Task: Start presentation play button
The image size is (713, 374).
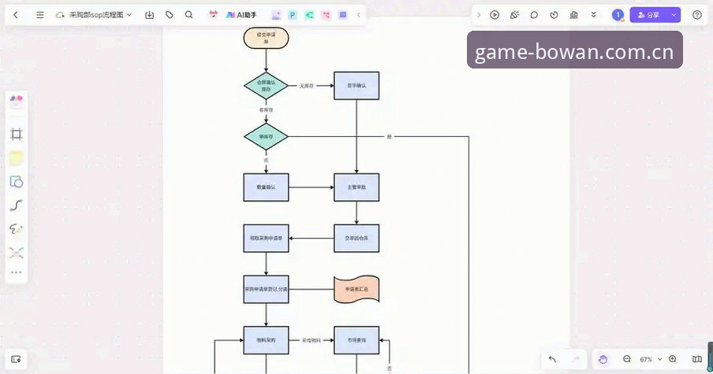Action: (495, 15)
